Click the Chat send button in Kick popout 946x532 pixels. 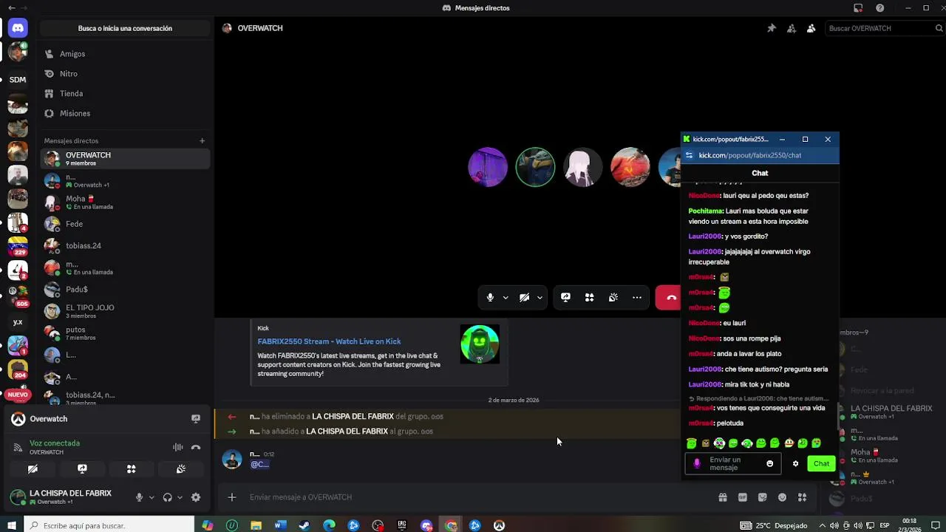(821, 463)
